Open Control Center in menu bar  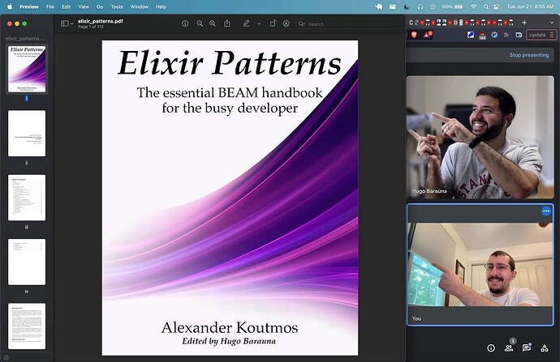coord(497,6)
